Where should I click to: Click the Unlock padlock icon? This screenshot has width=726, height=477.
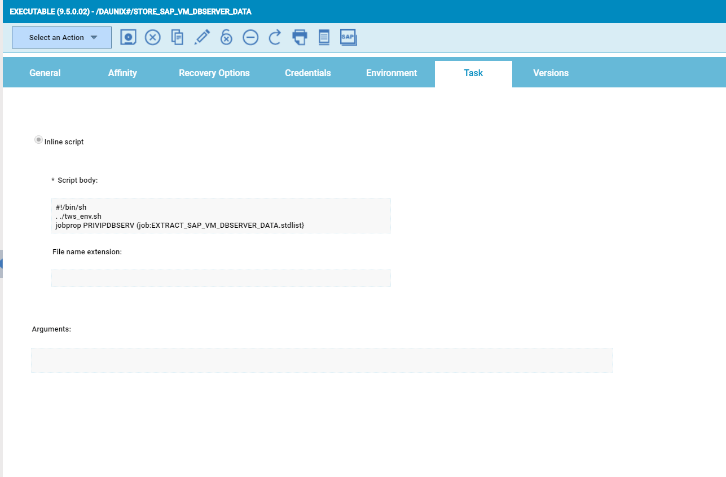(x=226, y=37)
